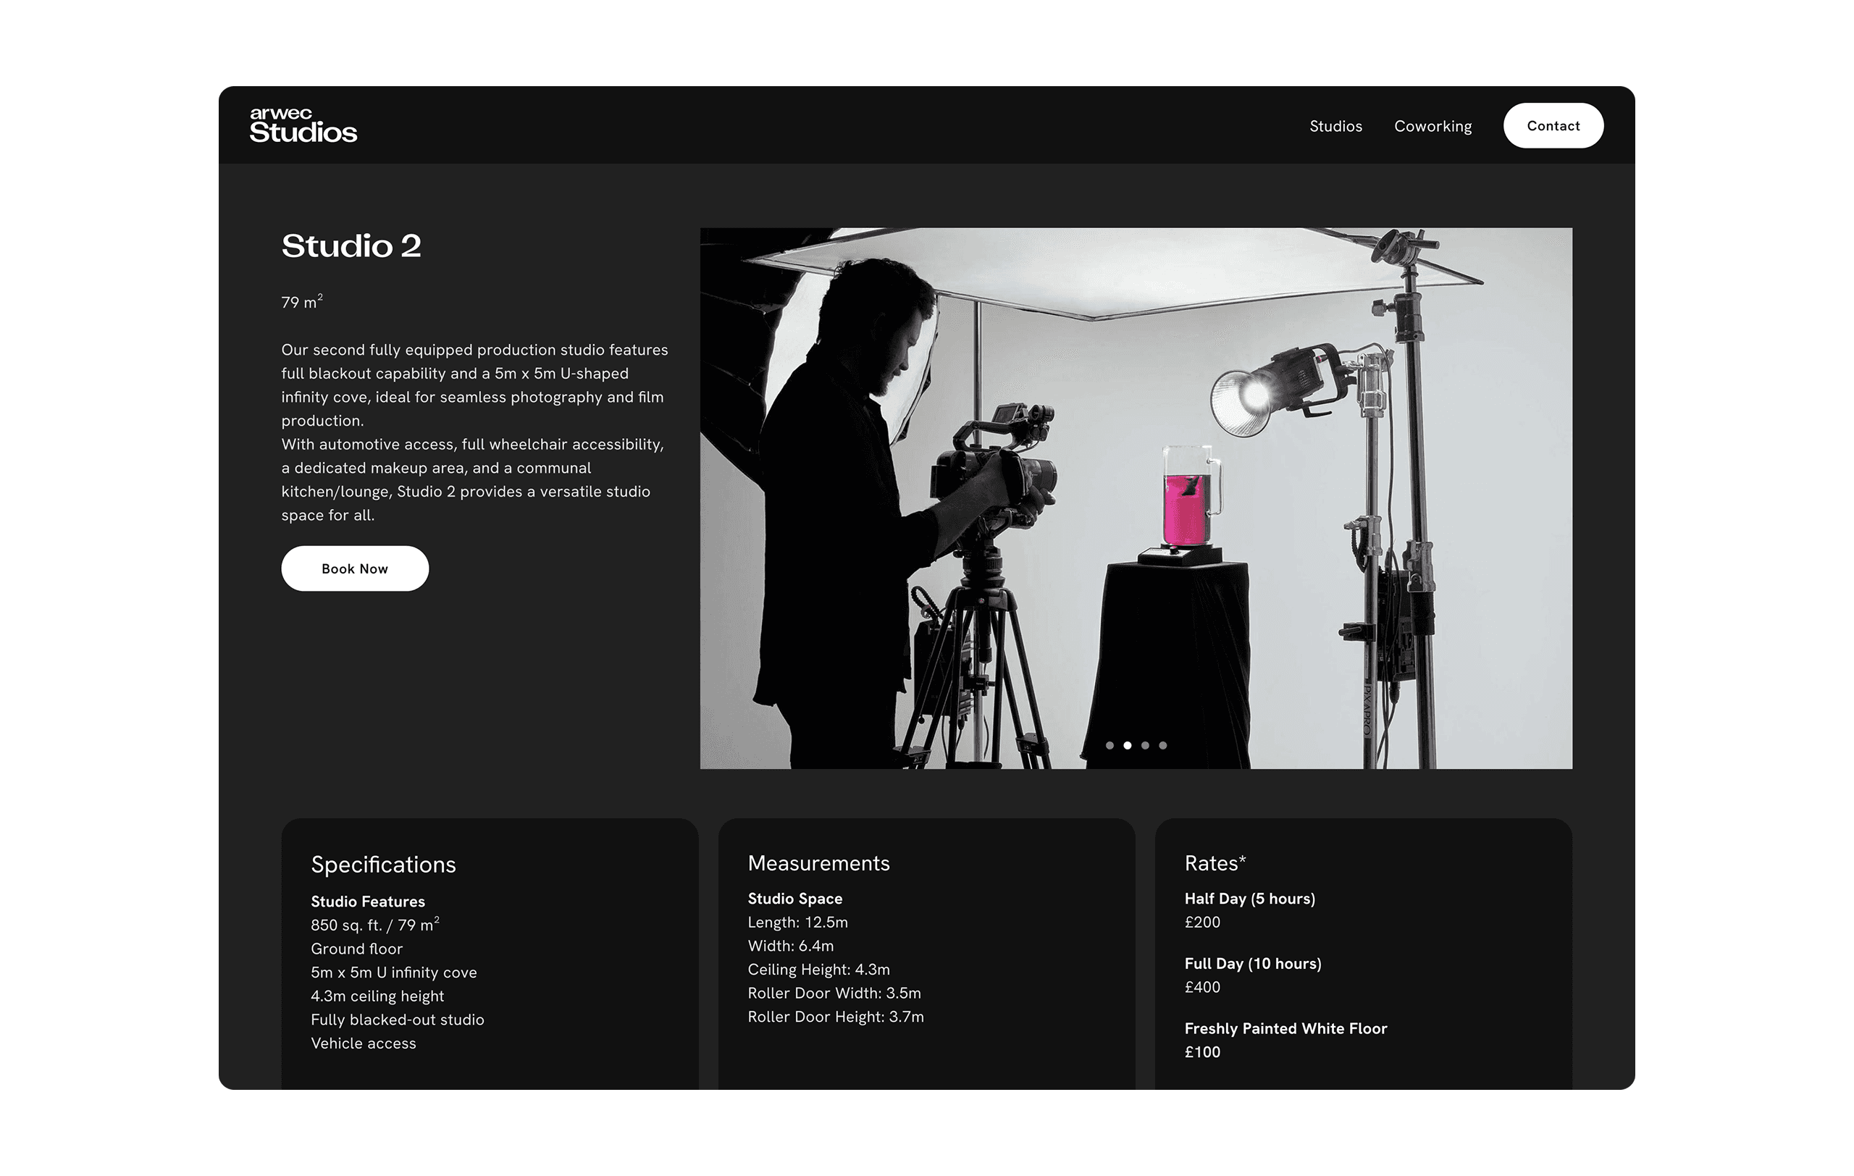1854x1176 pixels.
Task: Click the Arwec Studios logo
Action: tap(303, 125)
